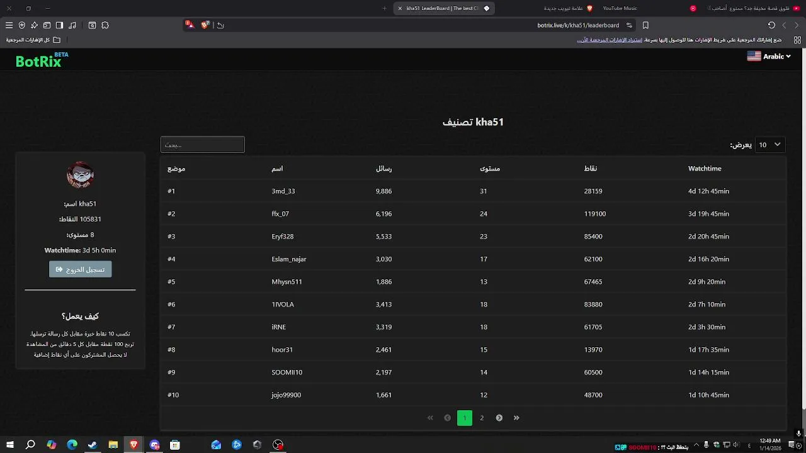Click the Brave Rewards triangle icon

click(190, 25)
